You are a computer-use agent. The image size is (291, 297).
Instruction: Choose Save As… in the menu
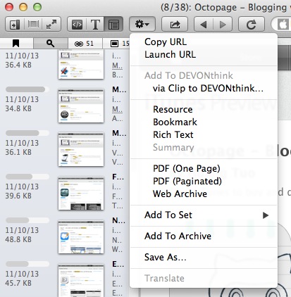tap(166, 257)
